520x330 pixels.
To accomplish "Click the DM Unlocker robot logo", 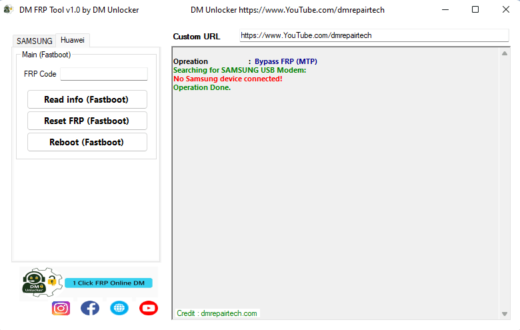I will tap(41, 282).
